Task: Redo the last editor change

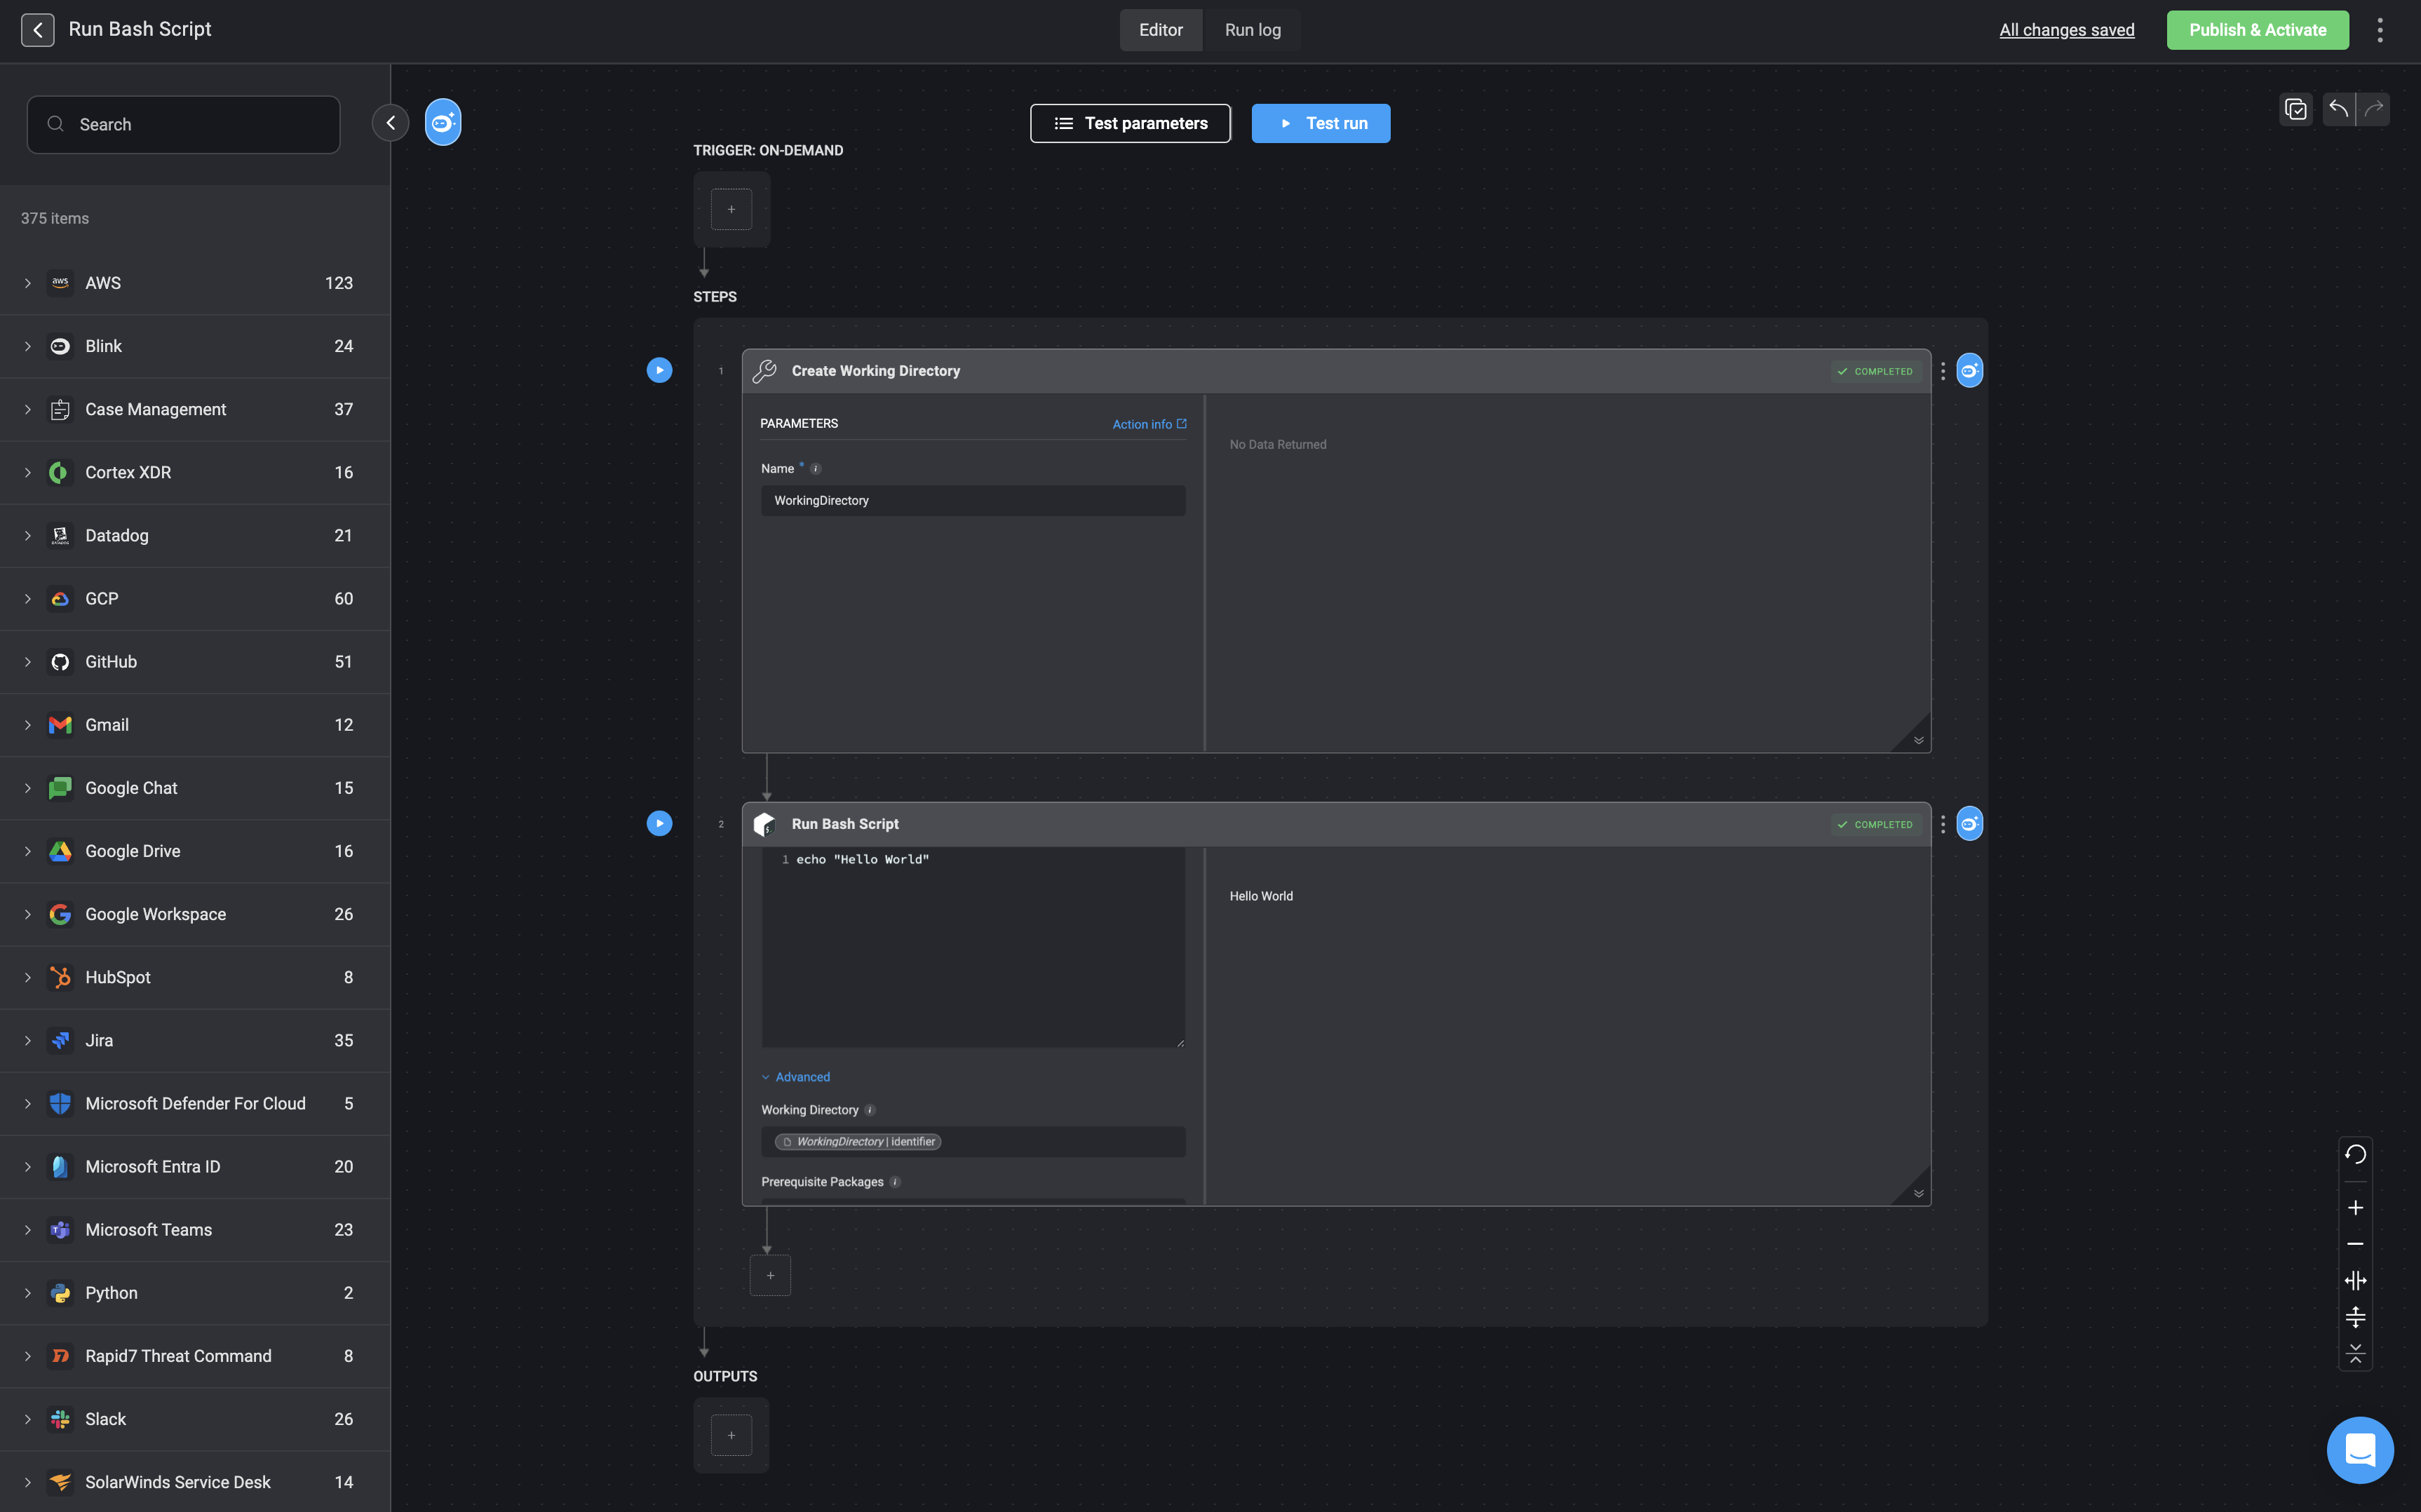Action: coord(2373,109)
